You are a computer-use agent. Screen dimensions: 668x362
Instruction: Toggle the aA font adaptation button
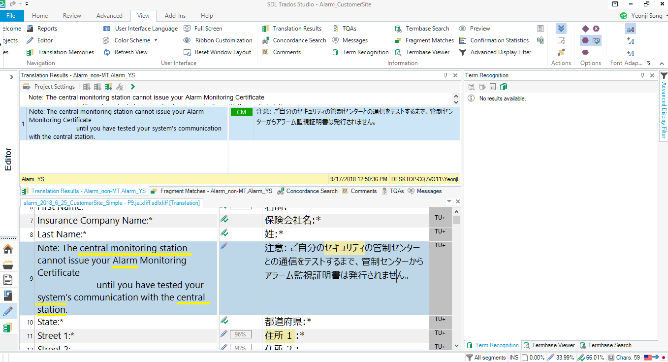pos(631,29)
